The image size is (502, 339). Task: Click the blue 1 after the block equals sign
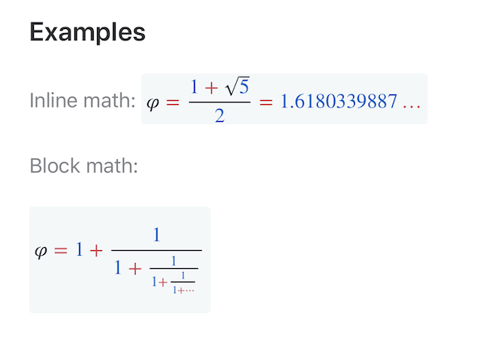[79, 250]
